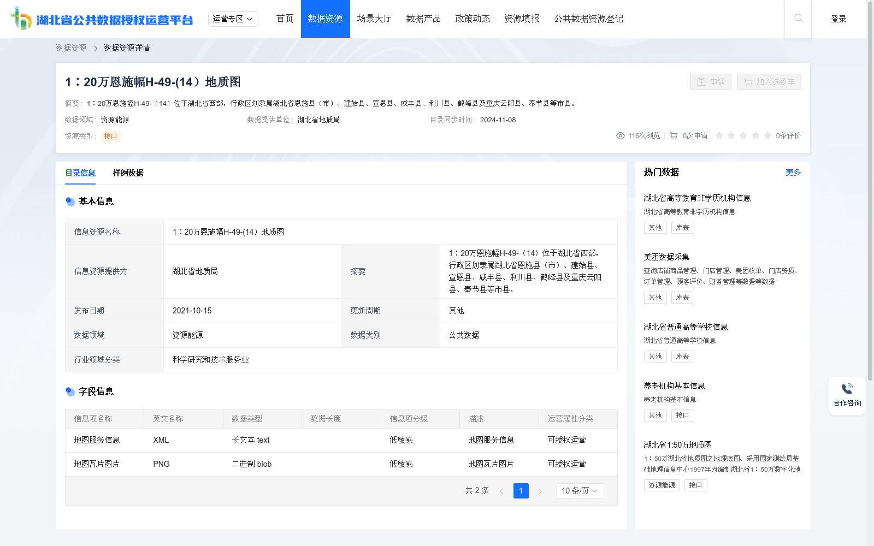874x546 pixels.
Task: Open 公共数据资源登记 nav item
Action: coord(588,19)
